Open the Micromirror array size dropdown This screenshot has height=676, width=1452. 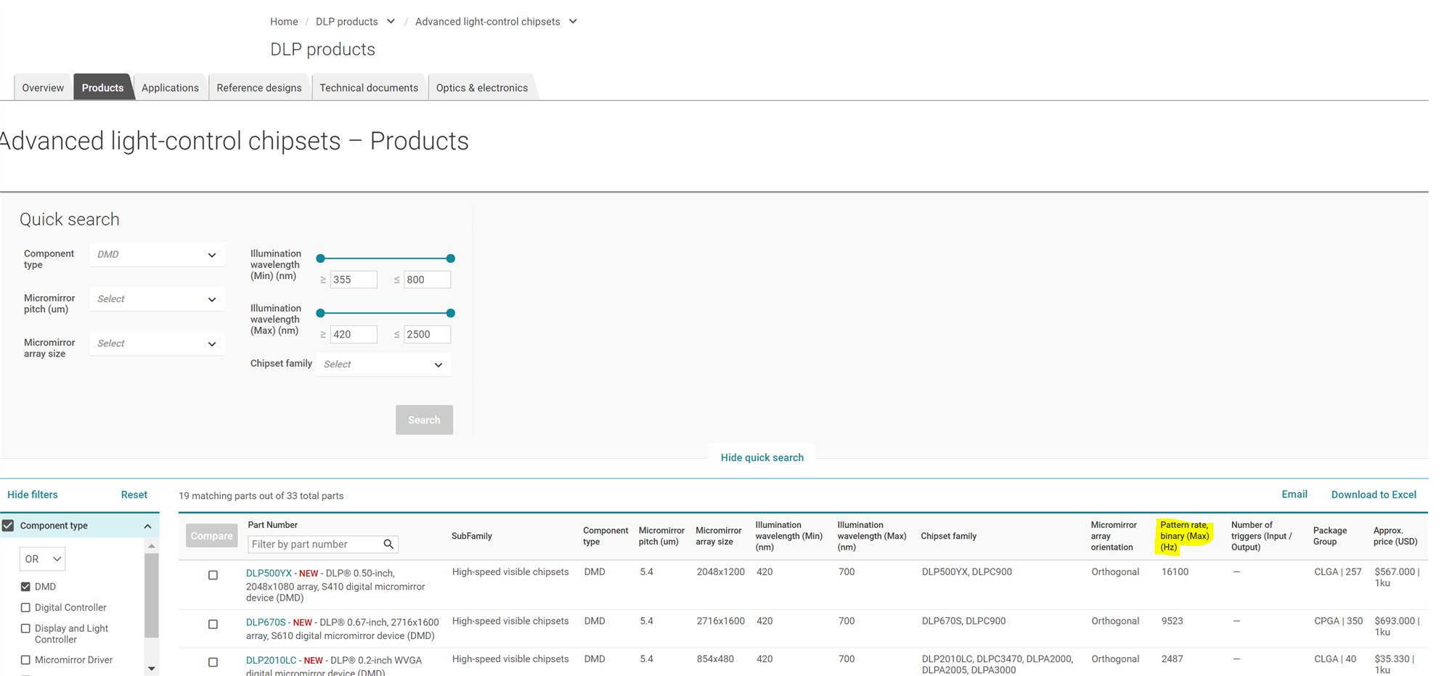(157, 343)
